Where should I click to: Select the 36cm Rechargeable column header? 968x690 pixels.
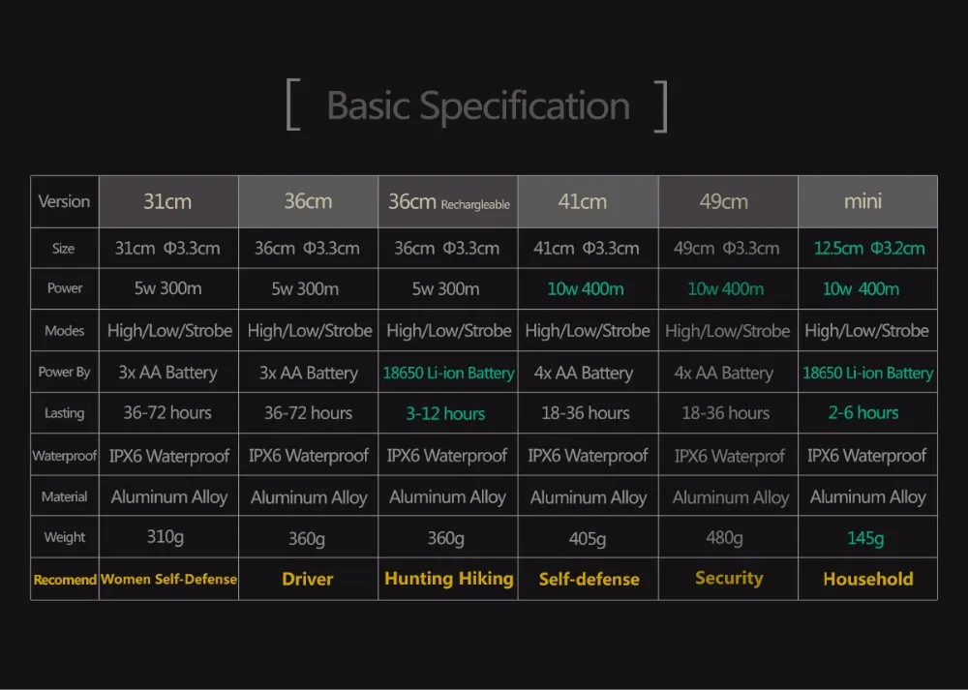pyautogui.click(x=448, y=201)
